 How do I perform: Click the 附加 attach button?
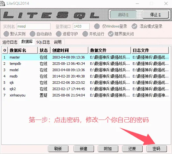pos(108,149)
